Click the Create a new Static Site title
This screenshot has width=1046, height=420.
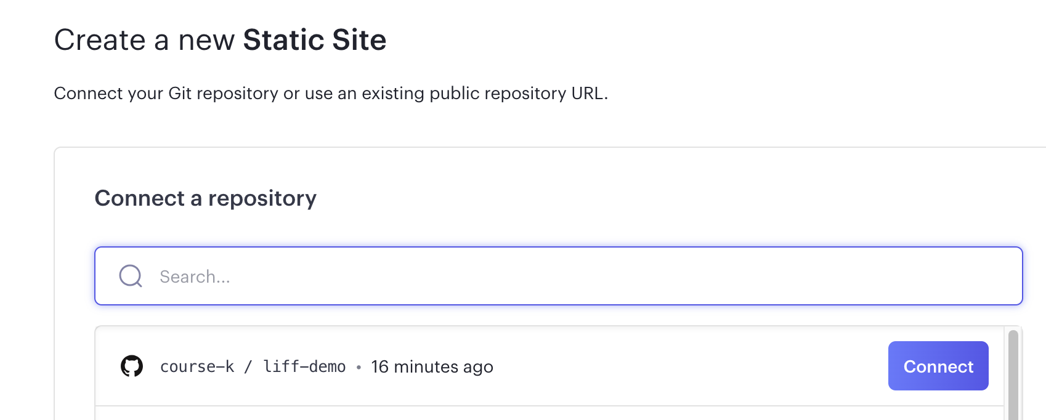coord(221,39)
